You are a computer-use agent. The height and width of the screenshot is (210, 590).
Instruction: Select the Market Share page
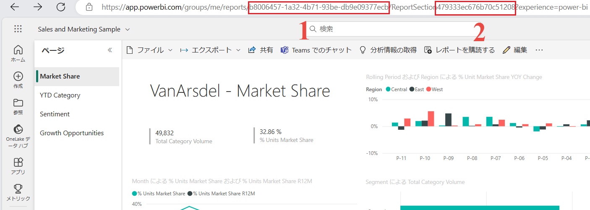[77, 76]
